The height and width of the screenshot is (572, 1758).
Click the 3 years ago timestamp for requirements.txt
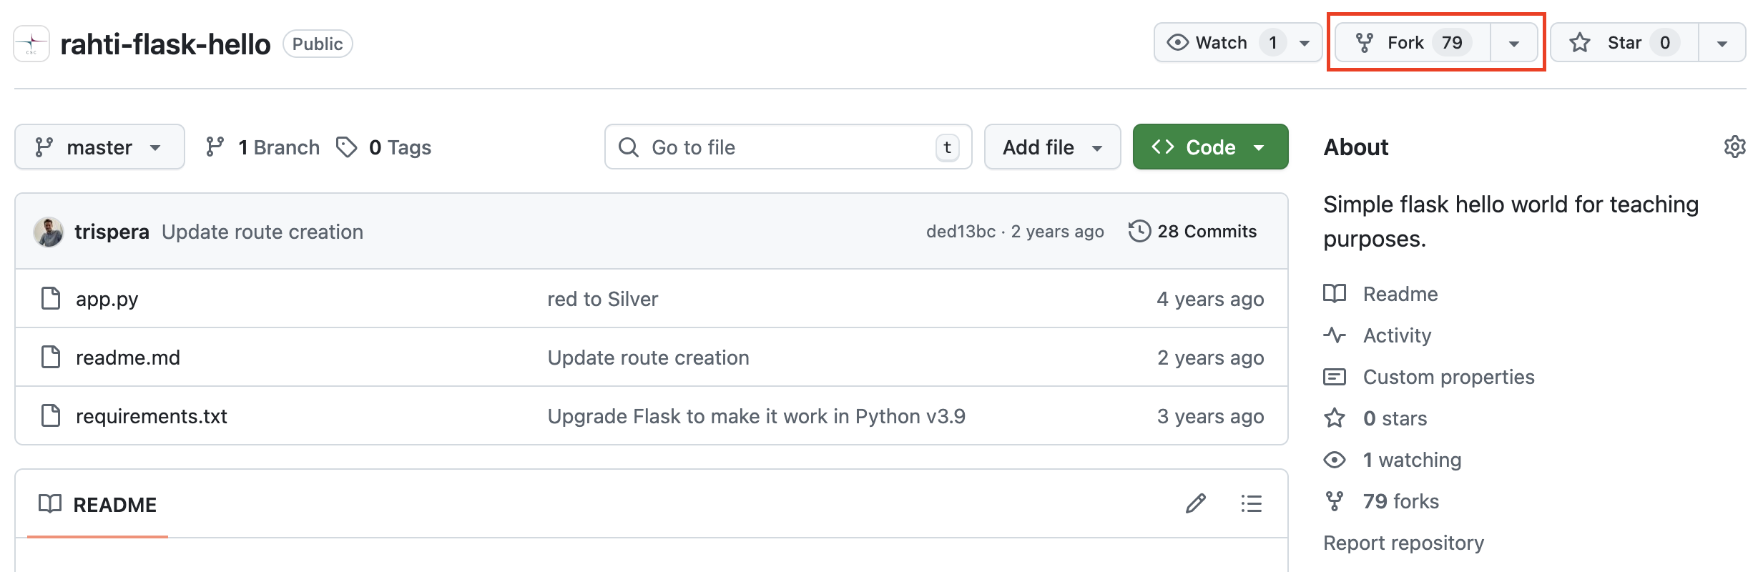coord(1210,416)
